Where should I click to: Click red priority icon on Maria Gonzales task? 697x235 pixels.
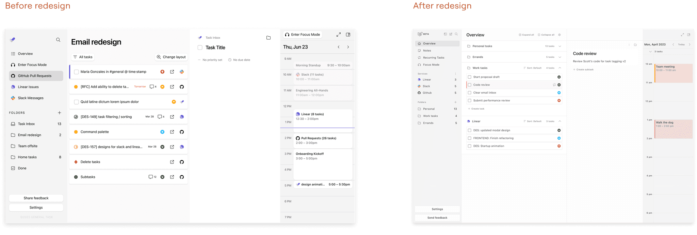(162, 72)
